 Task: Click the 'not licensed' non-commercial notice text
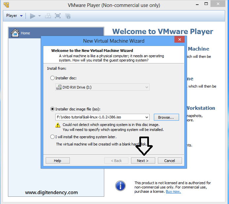[172, 187]
